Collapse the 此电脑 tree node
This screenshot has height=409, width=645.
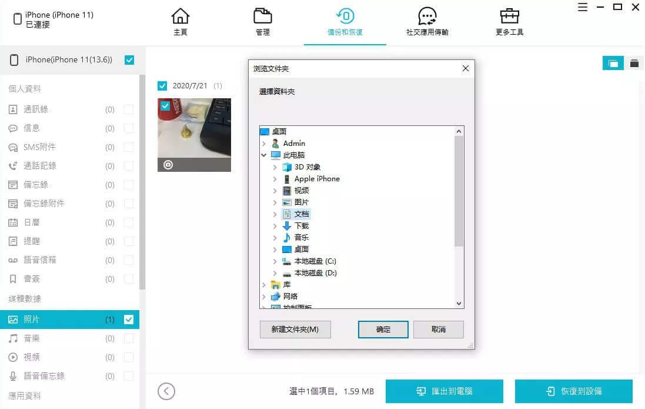(264, 155)
